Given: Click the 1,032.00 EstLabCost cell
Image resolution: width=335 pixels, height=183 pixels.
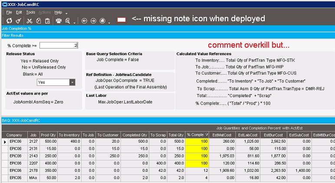Looking at the screenshot, I should (x=248, y=170).
